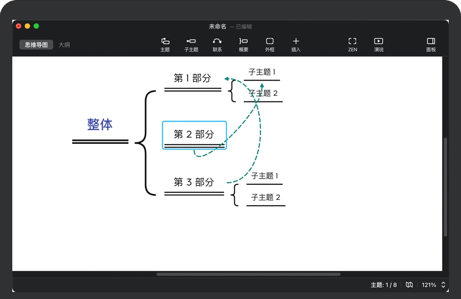Select the central topic 整体
The image size is (461, 299).
(x=100, y=125)
